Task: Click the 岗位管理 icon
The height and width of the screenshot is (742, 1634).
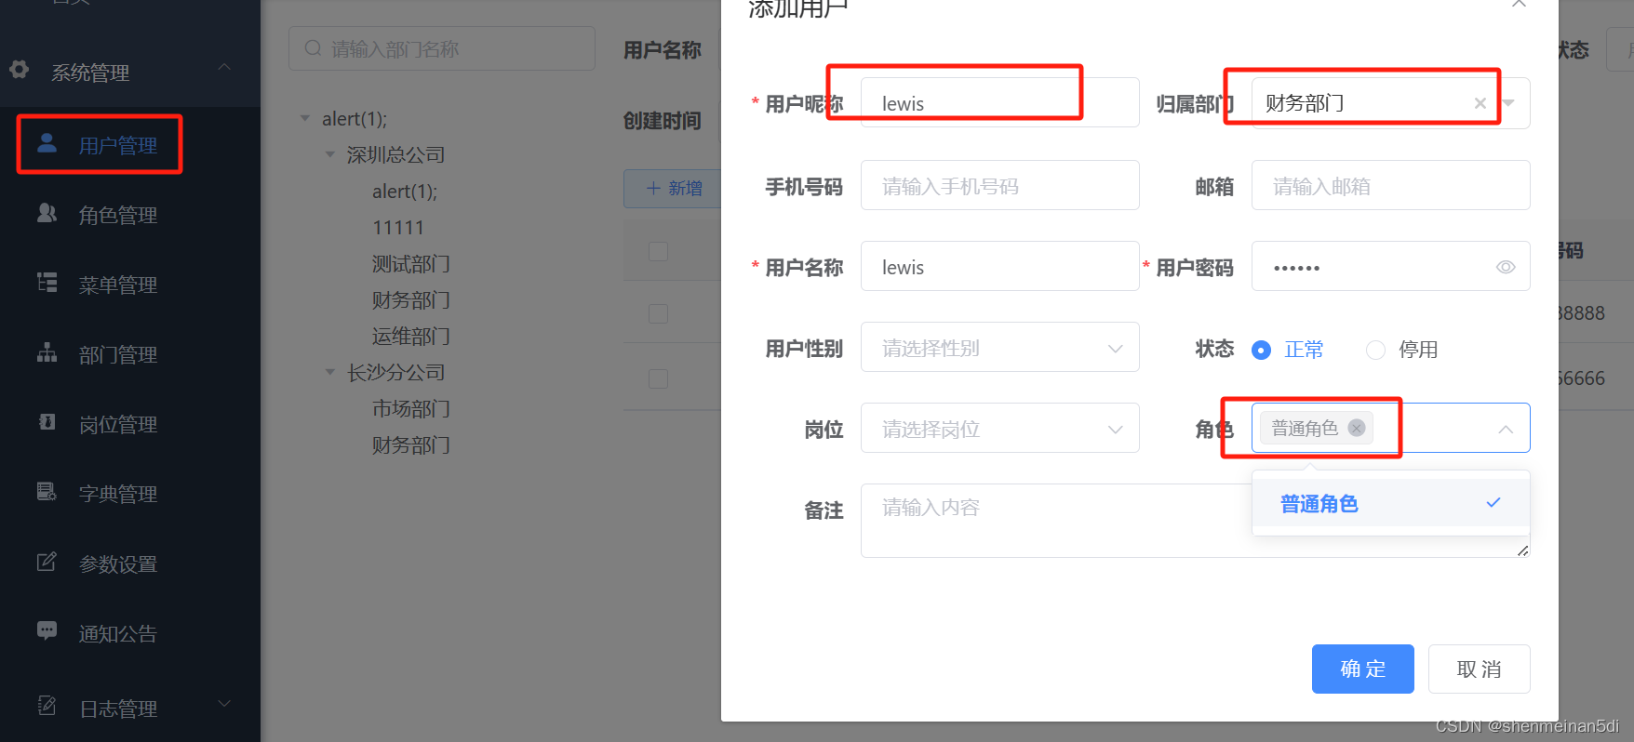Action: point(47,422)
